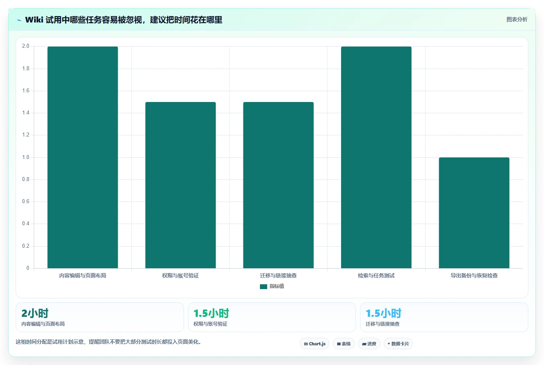Click the 权限与账号验证 axis label
The image size is (544, 365).
(180, 275)
